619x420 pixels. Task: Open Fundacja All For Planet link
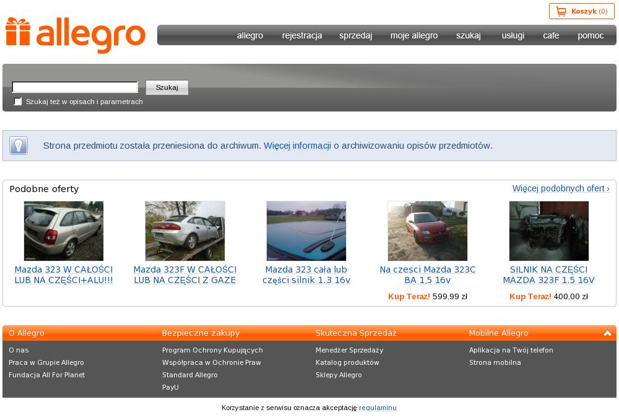tap(46, 375)
